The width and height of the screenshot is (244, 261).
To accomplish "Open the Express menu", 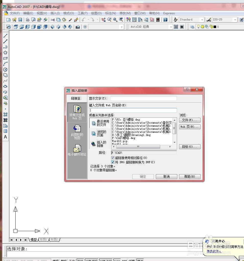I will click(x=169, y=13).
